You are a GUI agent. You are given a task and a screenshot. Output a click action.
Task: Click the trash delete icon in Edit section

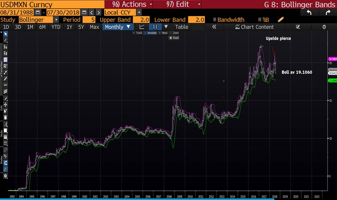pos(5,117)
